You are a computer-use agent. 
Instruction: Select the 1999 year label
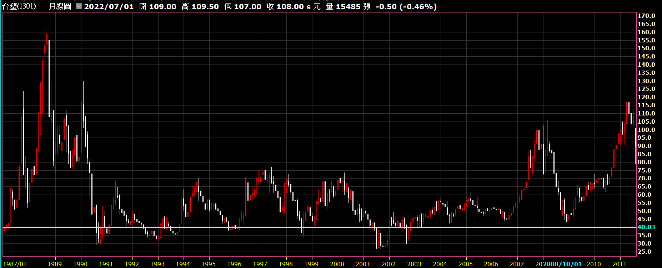pyautogui.click(x=311, y=264)
